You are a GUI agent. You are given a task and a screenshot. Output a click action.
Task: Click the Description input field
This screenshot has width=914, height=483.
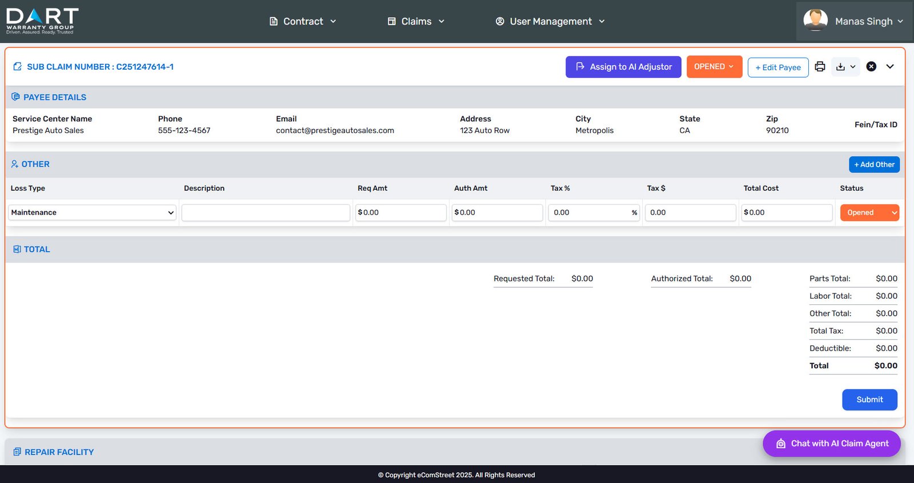pyautogui.click(x=266, y=212)
